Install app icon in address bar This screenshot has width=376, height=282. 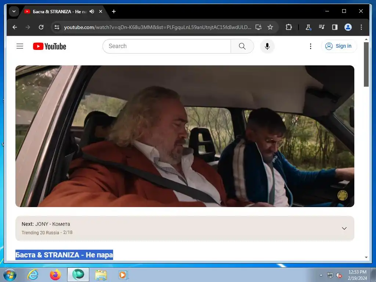258,27
